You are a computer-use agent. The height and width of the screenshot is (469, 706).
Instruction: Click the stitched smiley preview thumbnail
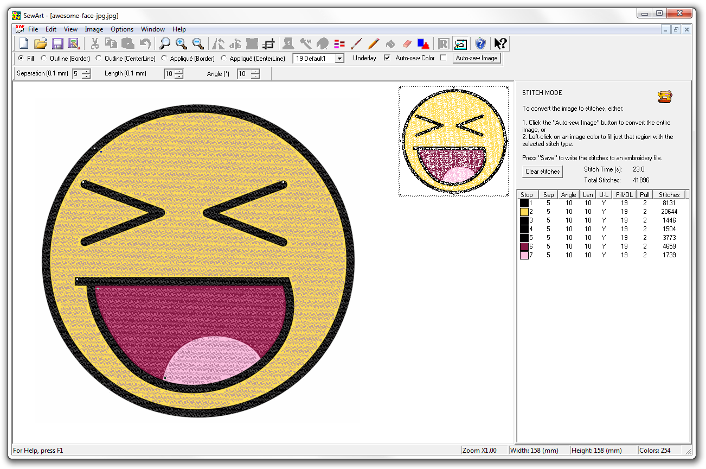[453, 140]
